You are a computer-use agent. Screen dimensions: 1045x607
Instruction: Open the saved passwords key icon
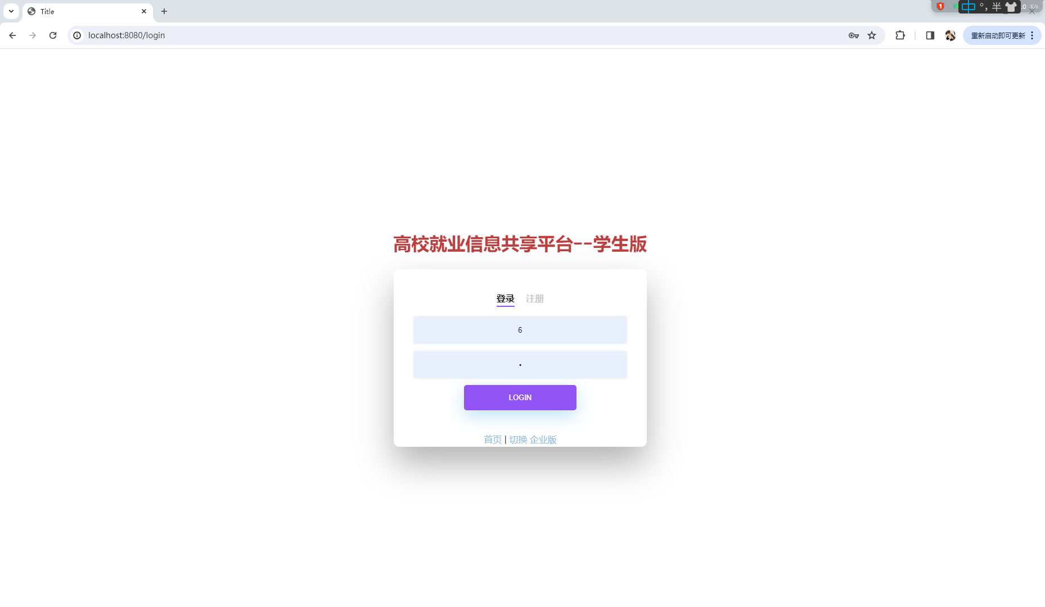(854, 35)
